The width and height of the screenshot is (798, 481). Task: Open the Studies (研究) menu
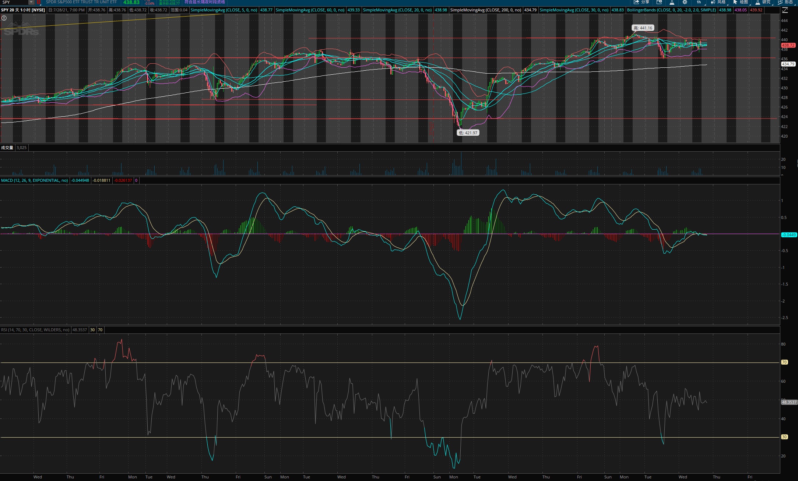[x=763, y=2]
